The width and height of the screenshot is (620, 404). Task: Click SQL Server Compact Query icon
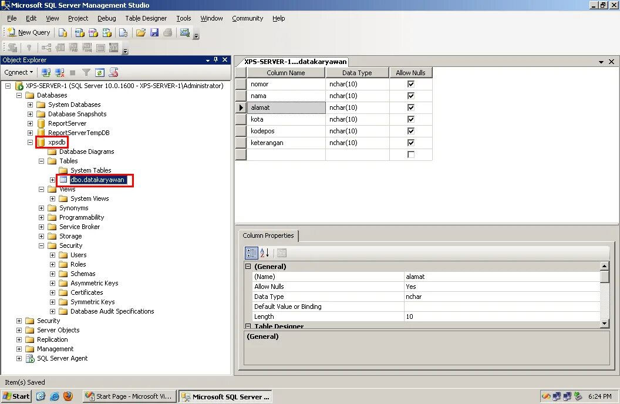123,32
